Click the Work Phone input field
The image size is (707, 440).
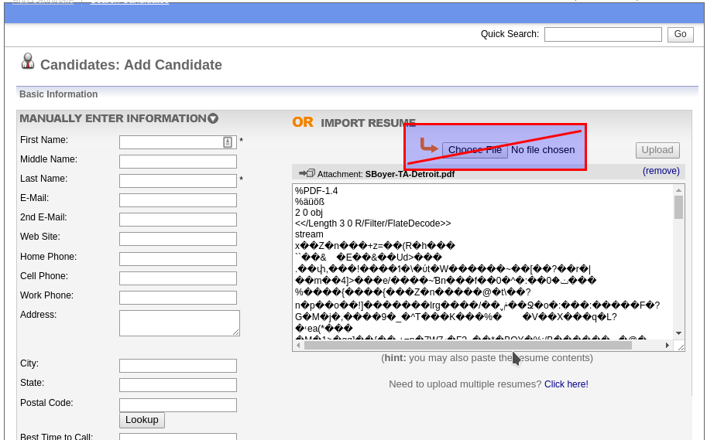pyautogui.click(x=177, y=298)
